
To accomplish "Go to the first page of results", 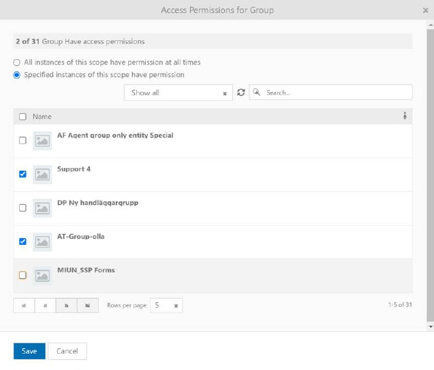I will click(x=24, y=306).
